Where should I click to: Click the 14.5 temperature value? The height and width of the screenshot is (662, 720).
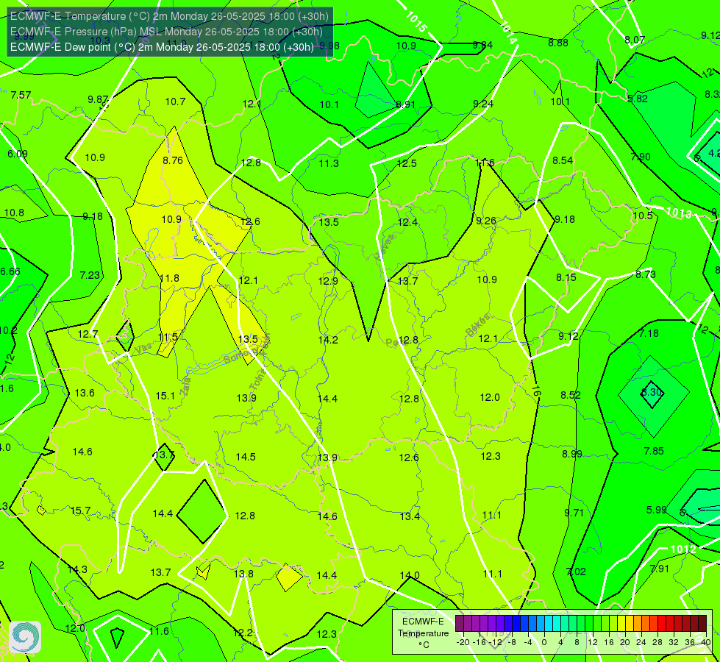click(246, 457)
